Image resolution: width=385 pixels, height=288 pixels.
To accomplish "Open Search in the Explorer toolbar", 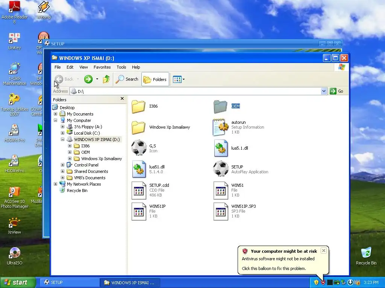I will (x=127, y=79).
